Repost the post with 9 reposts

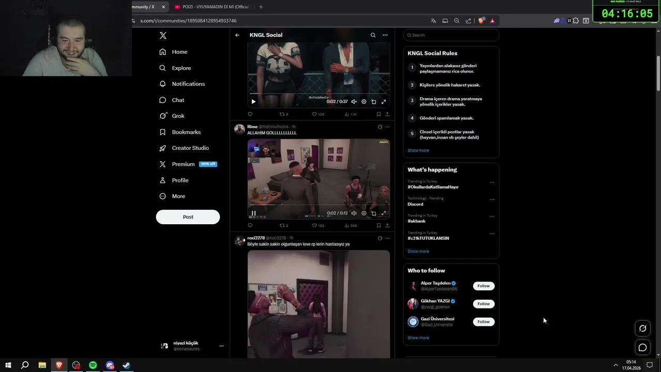(284, 114)
